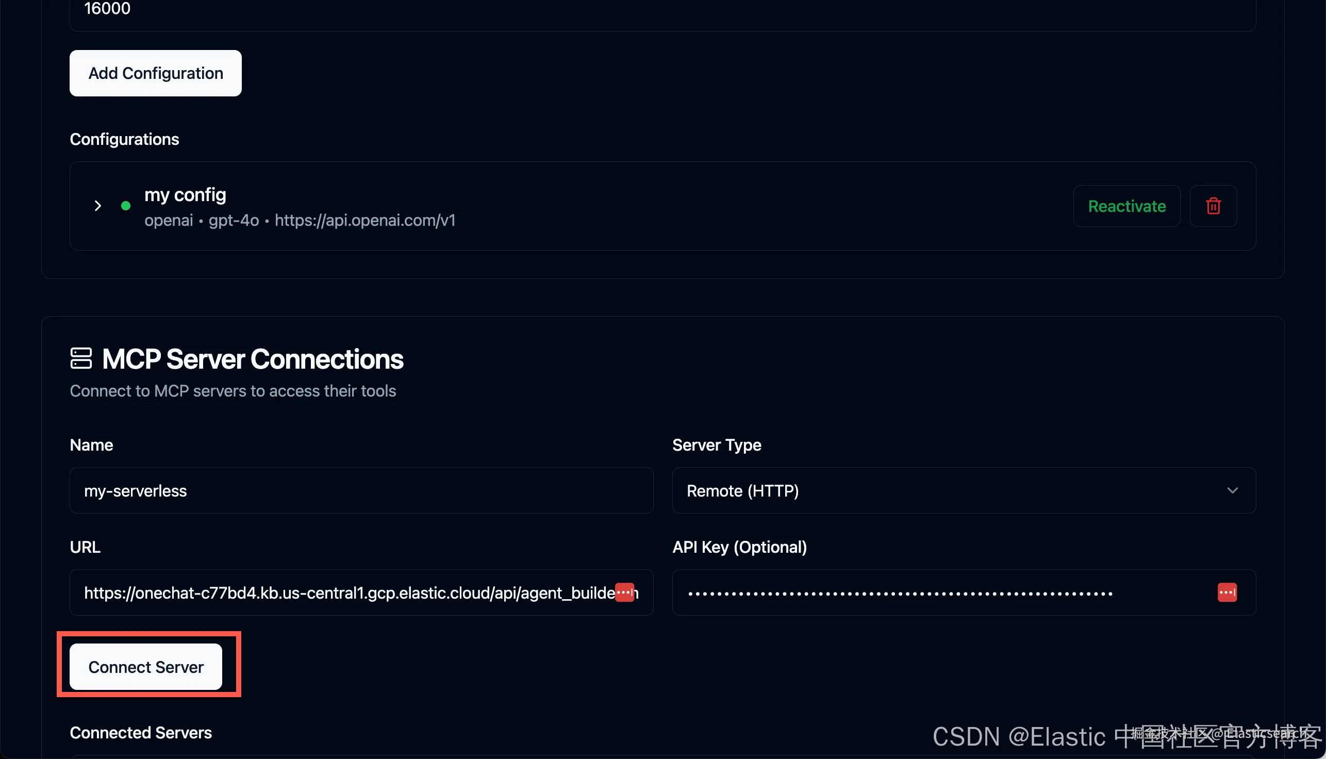Click into the URL input field

[344, 592]
